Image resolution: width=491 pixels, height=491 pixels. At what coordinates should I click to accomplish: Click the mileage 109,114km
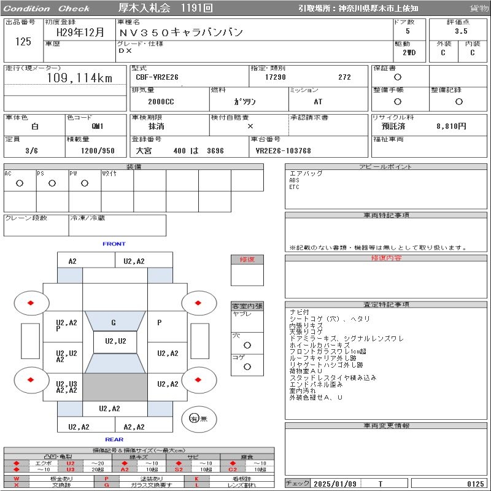coord(80,78)
